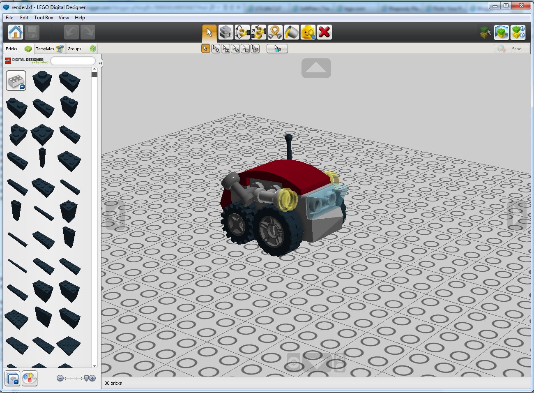Viewport: 534px width, 393px height.
Task: Click the Home button
Action: (16, 32)
